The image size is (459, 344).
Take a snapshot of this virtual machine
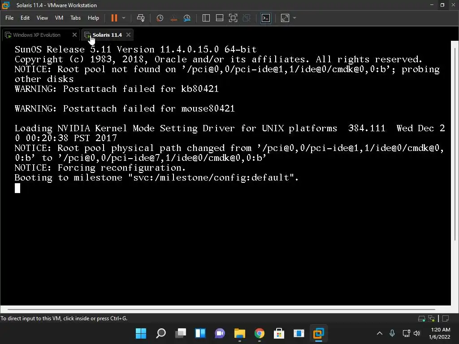click(160, 18)
